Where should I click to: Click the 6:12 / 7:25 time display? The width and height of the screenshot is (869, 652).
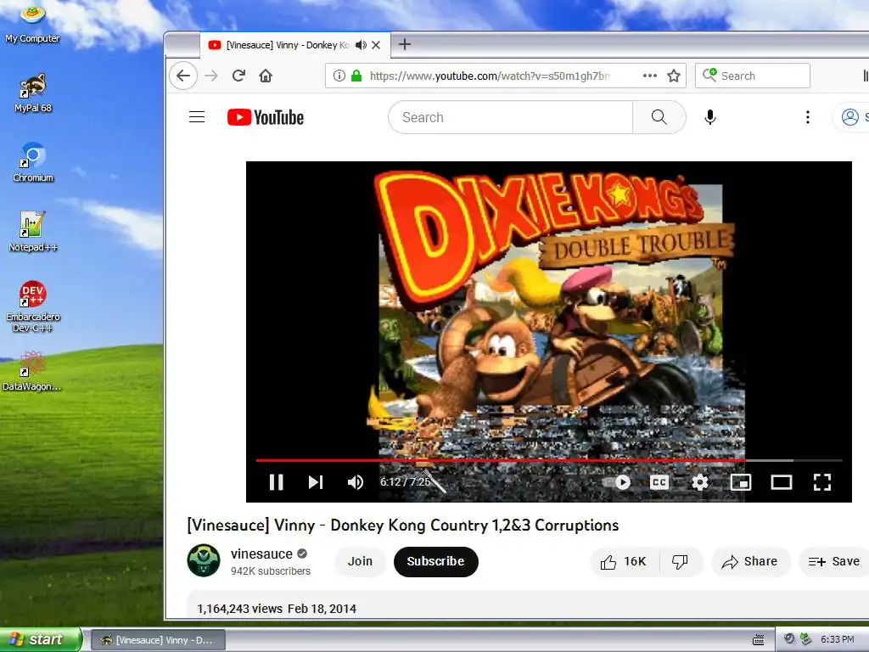pos(405,482)
